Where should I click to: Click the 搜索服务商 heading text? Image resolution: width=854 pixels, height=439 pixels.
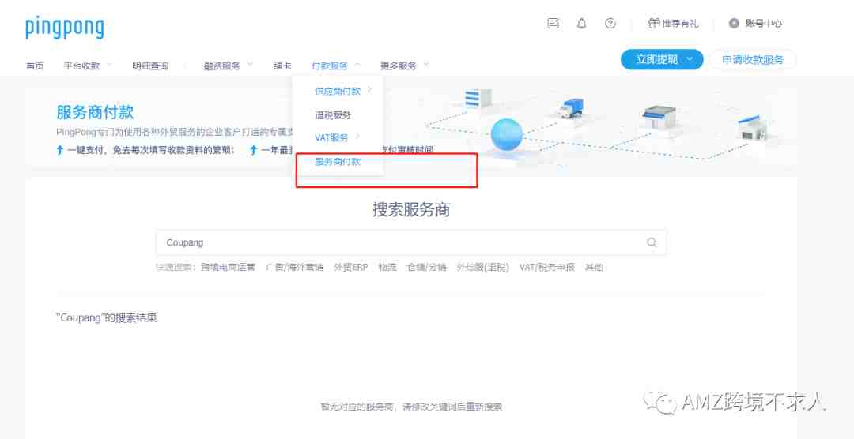[x=411, y=209]
